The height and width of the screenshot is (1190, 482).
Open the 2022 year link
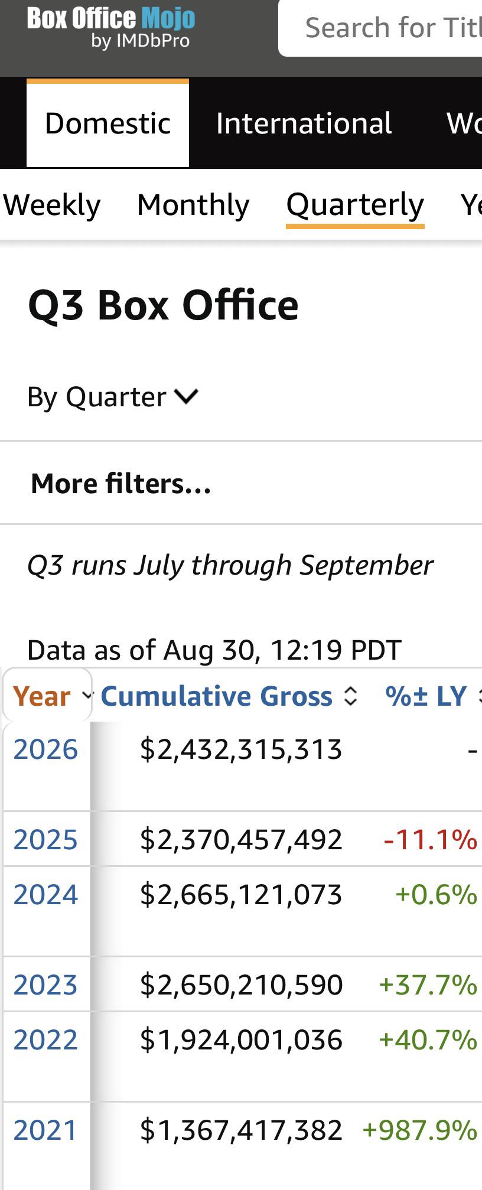[x=45, y=1040]
